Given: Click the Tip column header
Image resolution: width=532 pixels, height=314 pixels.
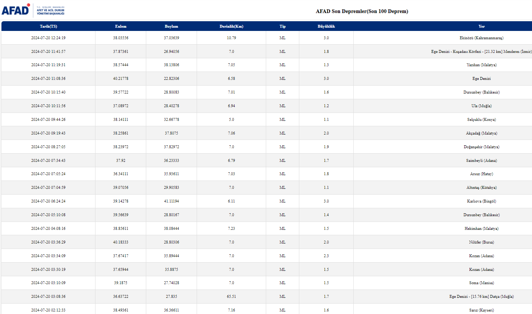Looking at the screenshot, I should point(282,26).
